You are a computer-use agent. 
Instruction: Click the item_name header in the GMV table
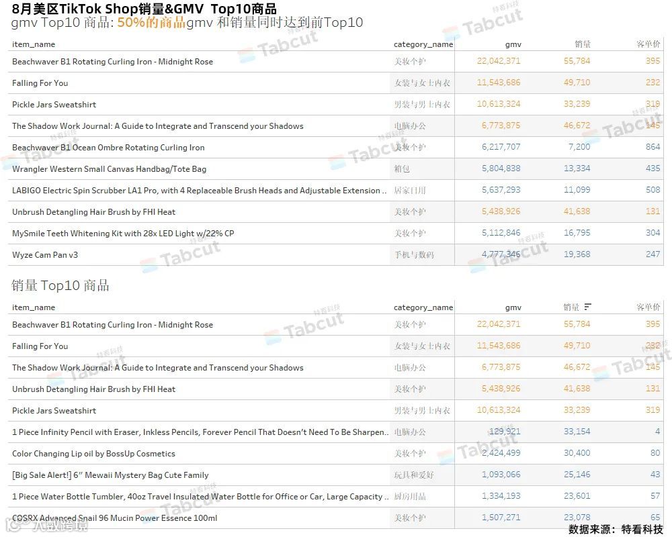pos(34,44)
